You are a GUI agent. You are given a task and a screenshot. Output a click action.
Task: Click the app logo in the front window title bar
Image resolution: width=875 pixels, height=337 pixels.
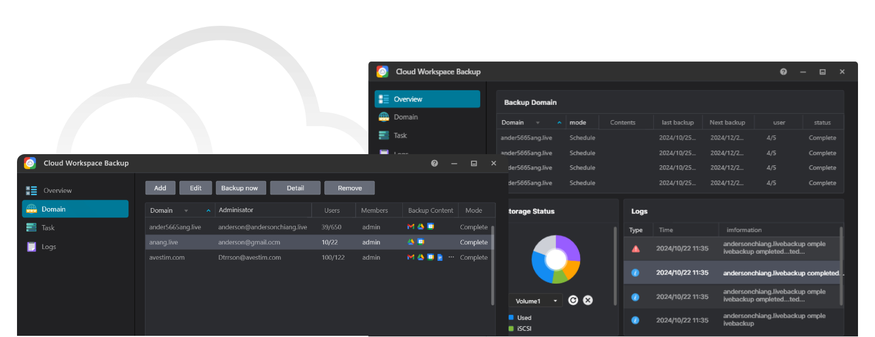pos(30,163)
